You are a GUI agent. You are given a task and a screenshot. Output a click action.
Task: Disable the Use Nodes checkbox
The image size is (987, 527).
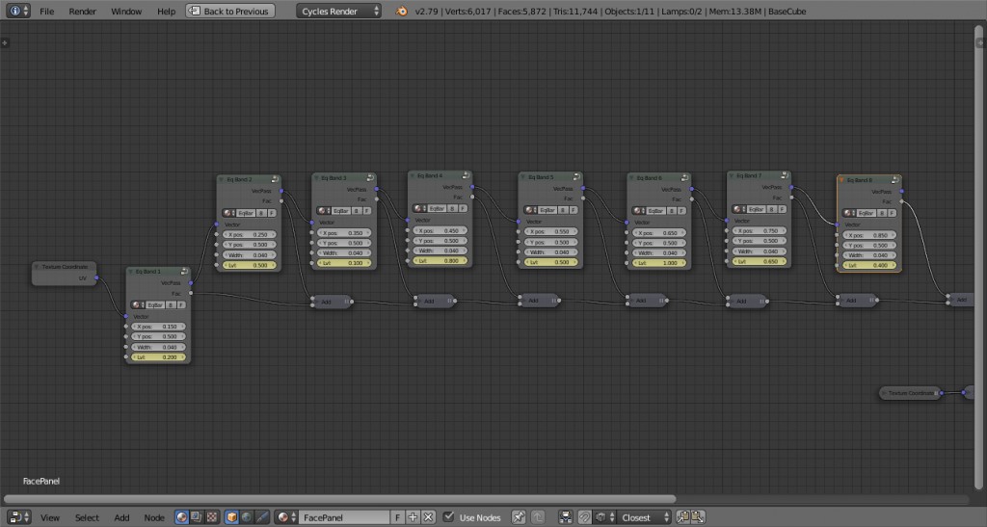[448, 517]
